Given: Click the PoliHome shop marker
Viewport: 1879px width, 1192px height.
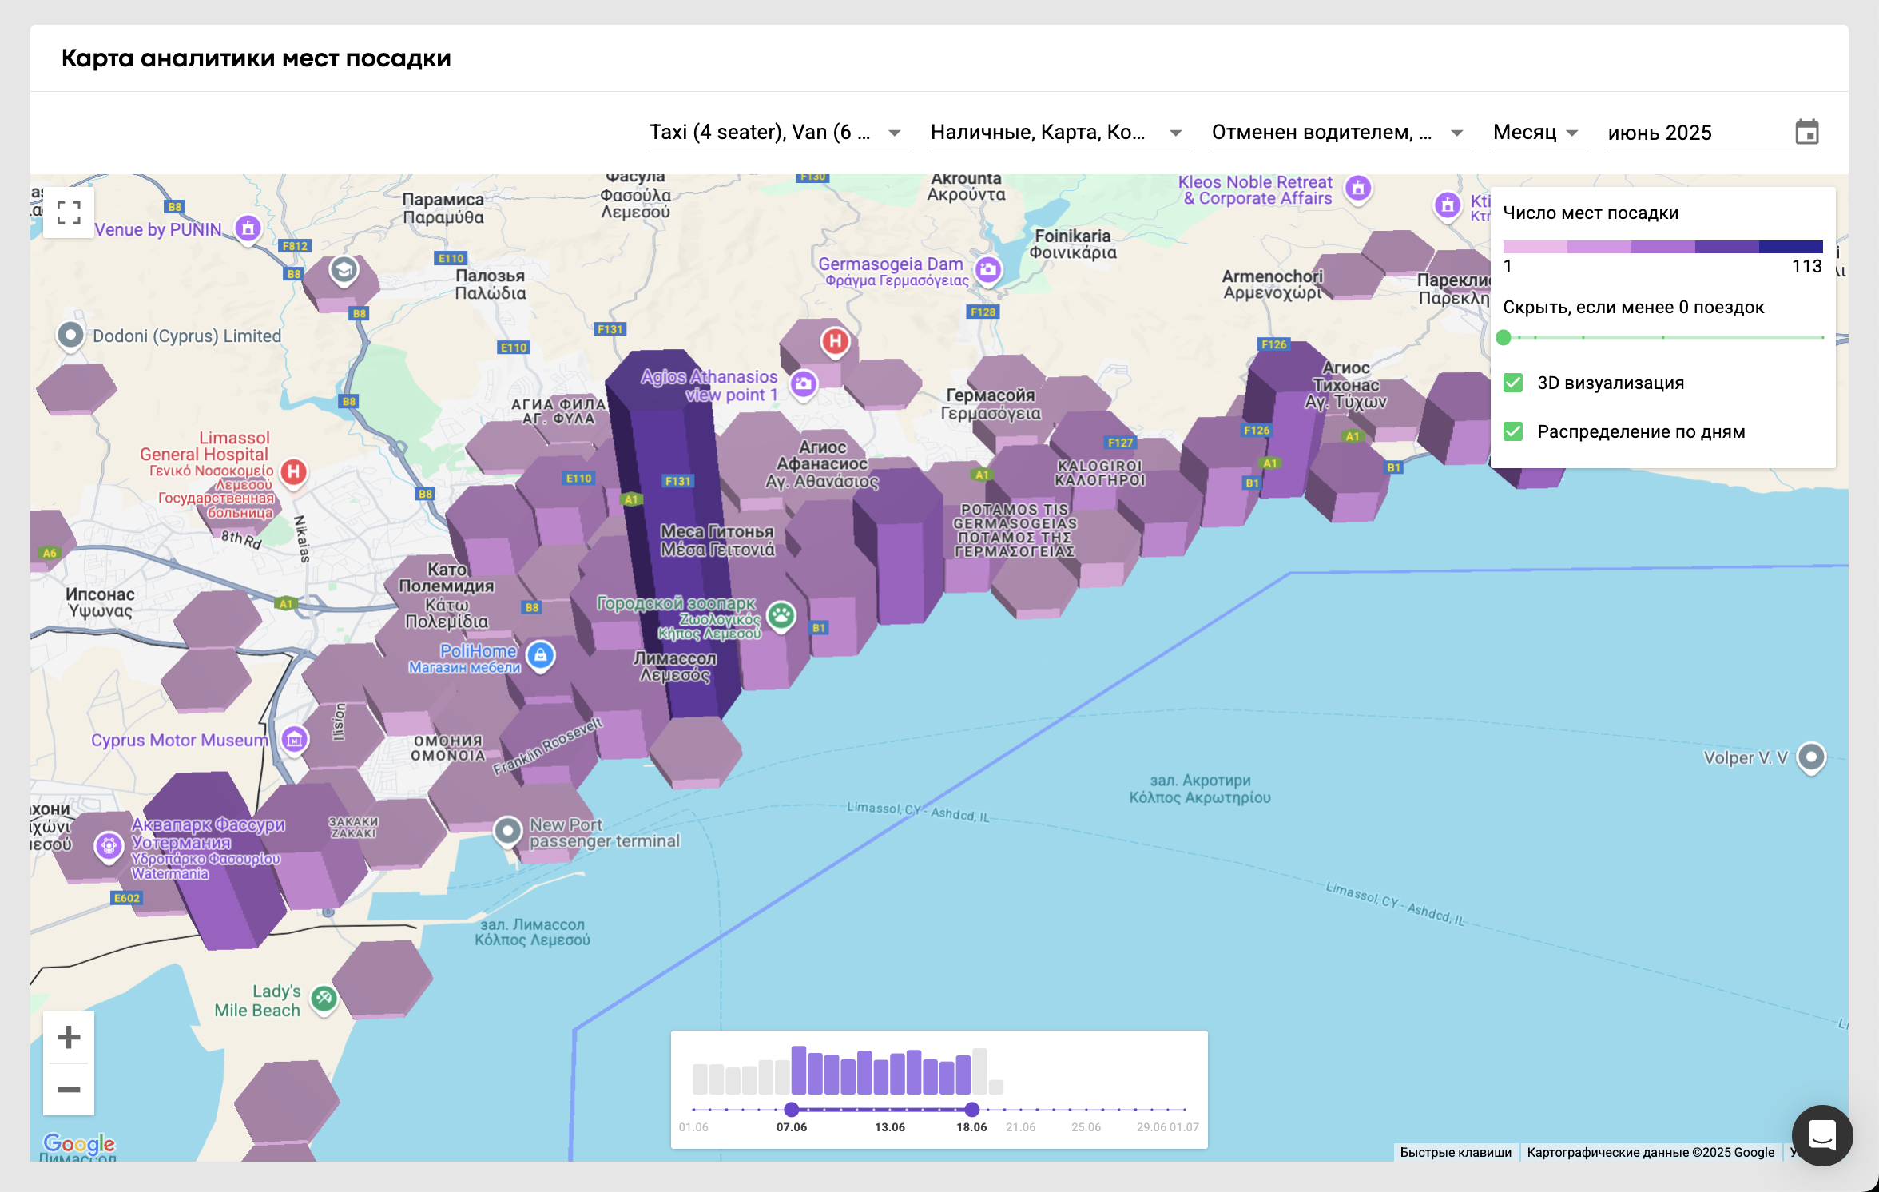Looking at the screenshot, I should (541, 656).
